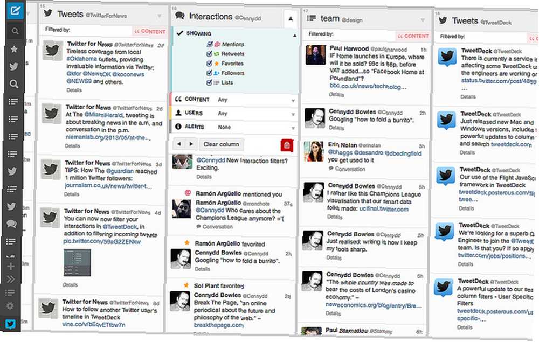Viewport: 539px width, 342px height.
Task: Click the 'Filtered by:' label in team column
Action: coord(321,34)
